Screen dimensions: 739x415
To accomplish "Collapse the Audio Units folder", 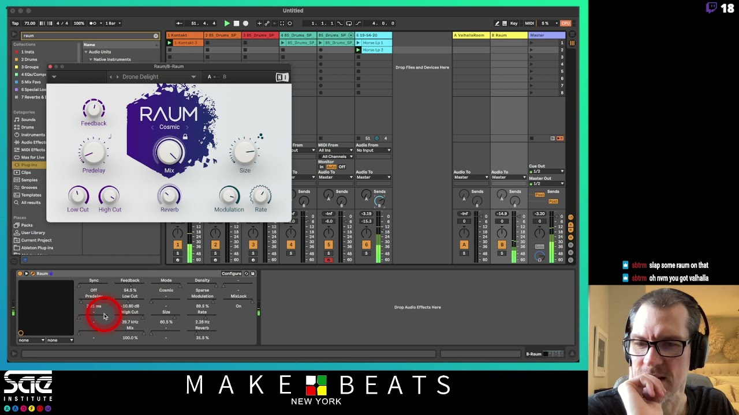I will tap(86, 52).
